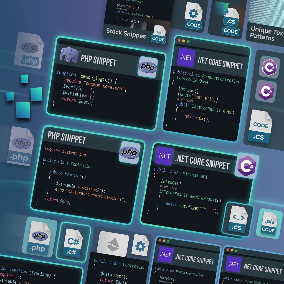Viewport: 284px width, 284px height.
Task: Click the purple .NET logo in the bottom center window
Action: [166, 255]
